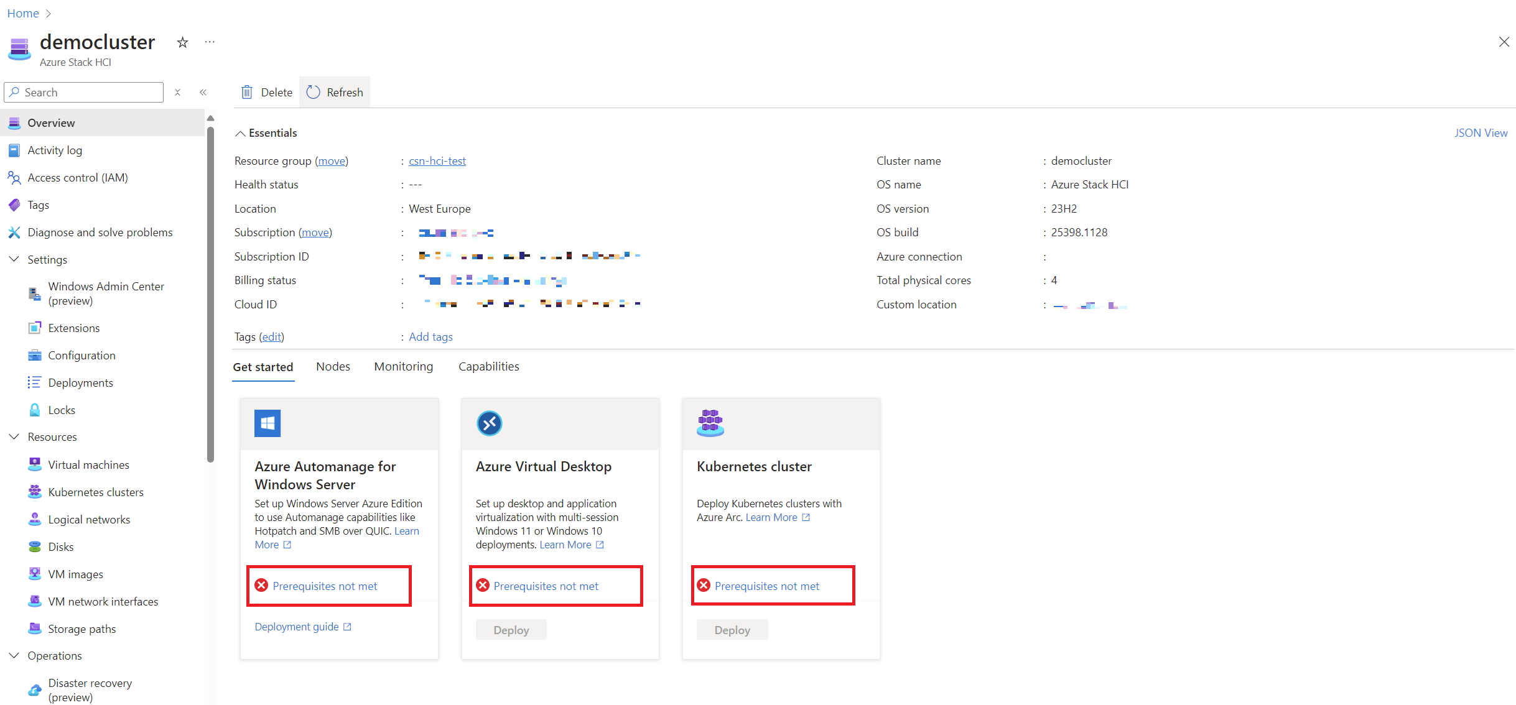Switch to the Nodes tab
Image resolution: width=1516 pixels, height=705 pixels.
click(x=333, y=367)
